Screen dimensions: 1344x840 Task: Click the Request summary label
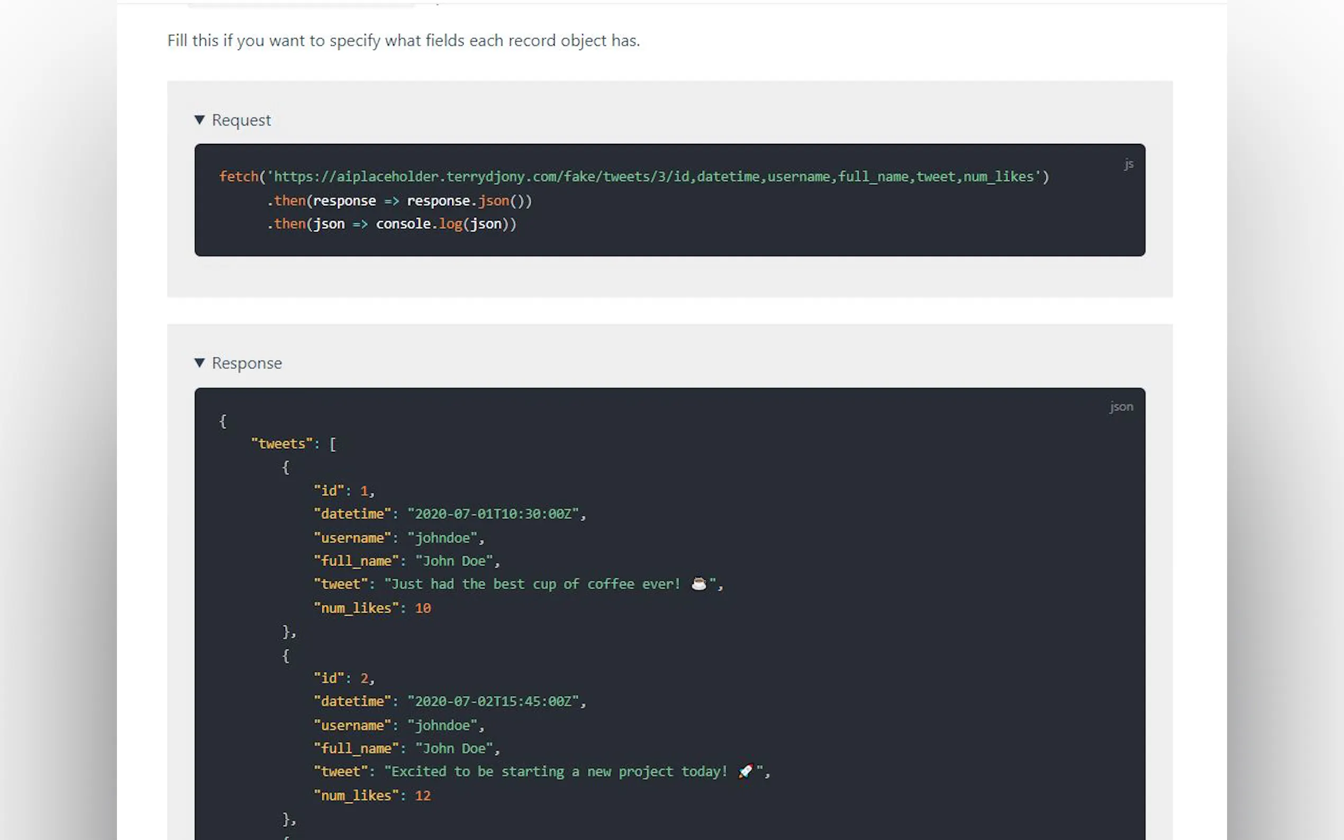(241, 120)
